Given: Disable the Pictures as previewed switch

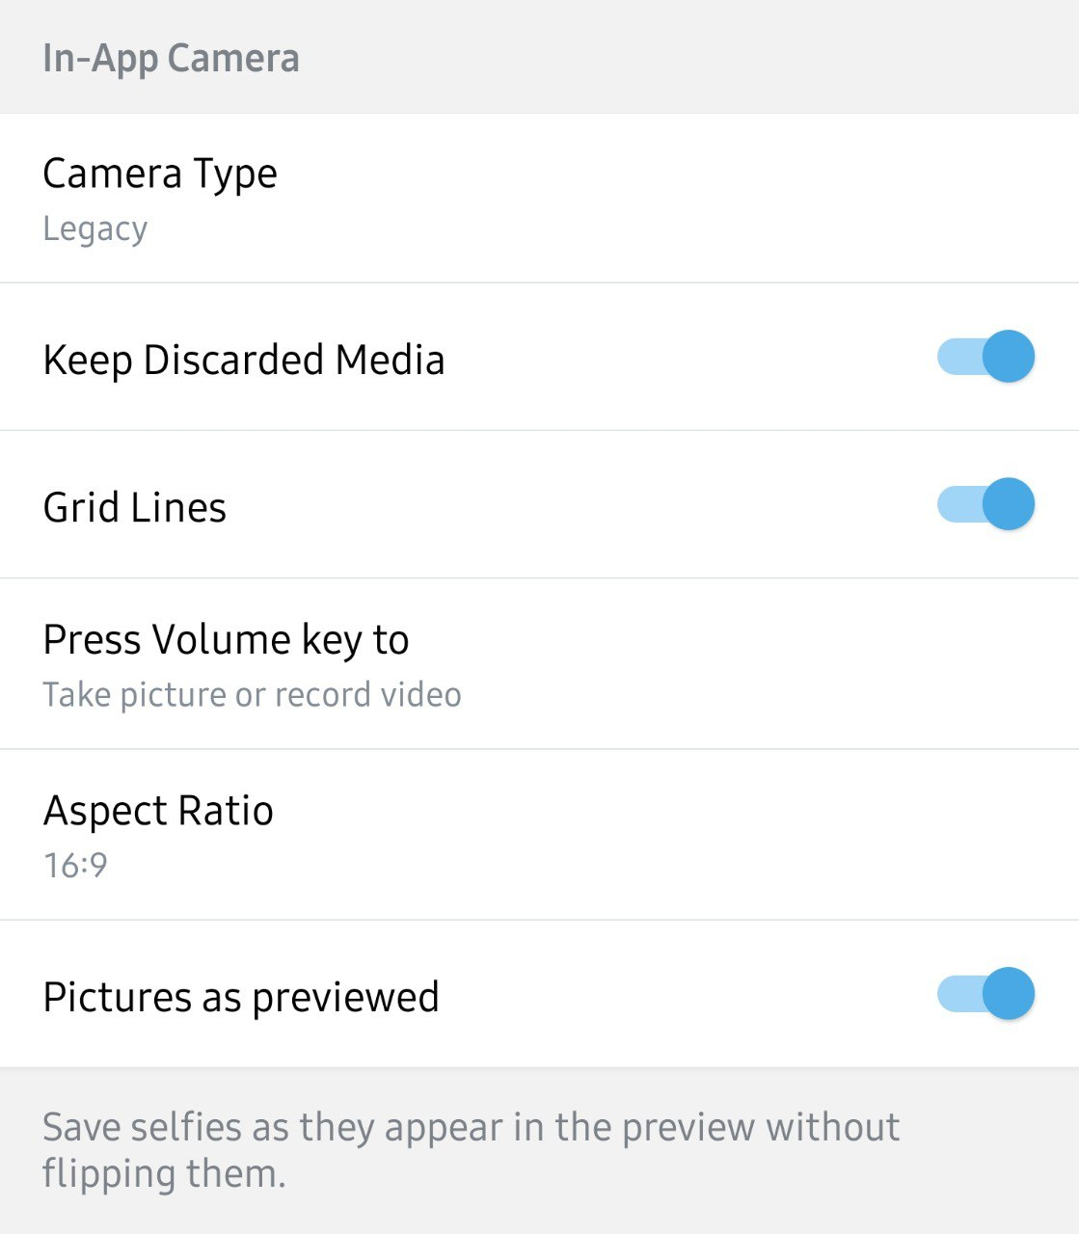Looking at the screenshot, I should [x=985, y=994].
